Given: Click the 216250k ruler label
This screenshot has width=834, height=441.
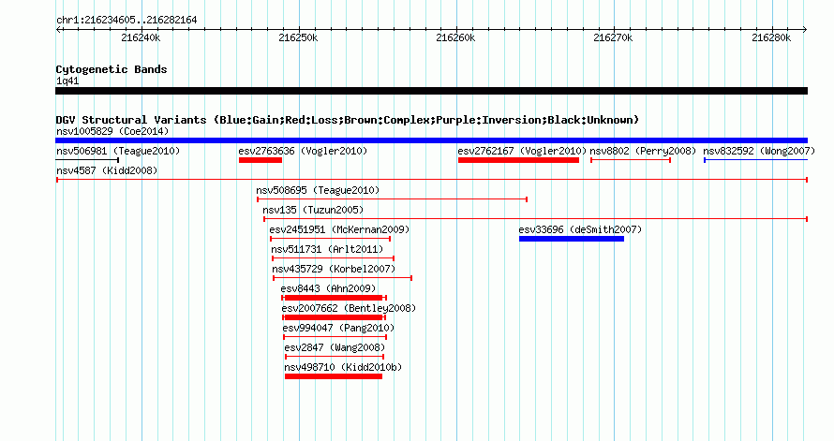Looking at the screenshot, I should point(298,37).
